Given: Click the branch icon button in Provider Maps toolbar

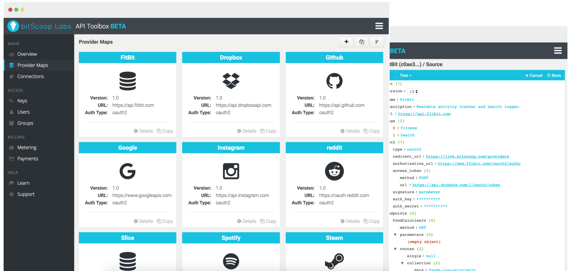Looking at the screenshot, I should [377, 42].
